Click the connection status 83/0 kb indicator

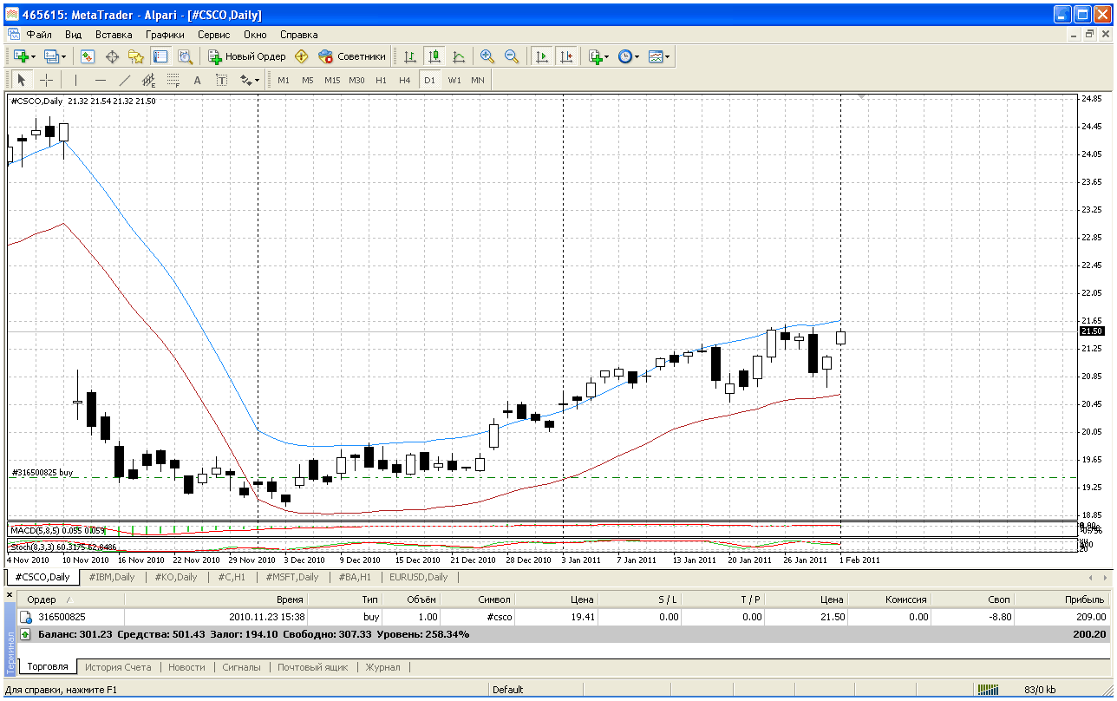1040,690
